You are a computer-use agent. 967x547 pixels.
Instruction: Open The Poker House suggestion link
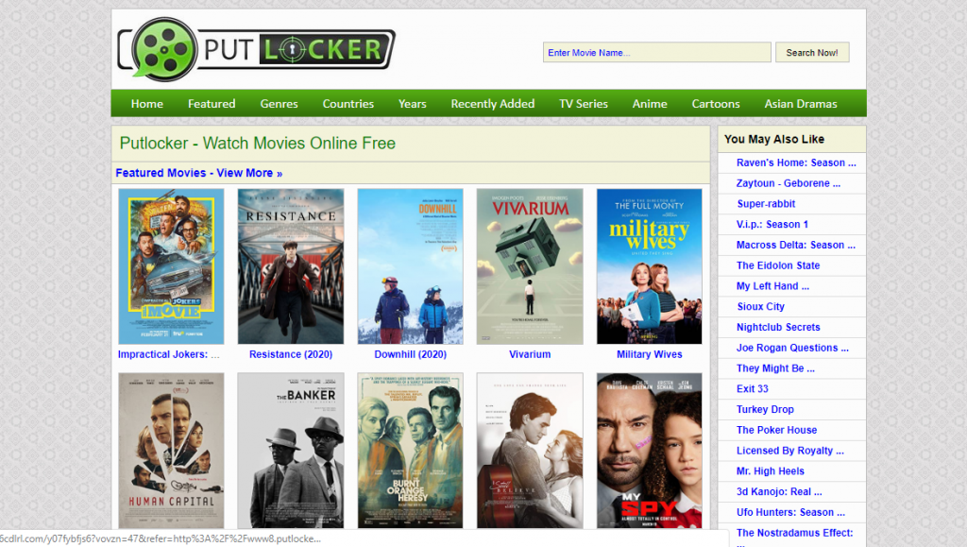pyautogui.click(x=776, y=430)
